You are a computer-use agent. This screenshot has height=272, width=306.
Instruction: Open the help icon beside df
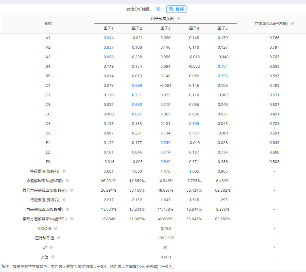pos(51,247)
